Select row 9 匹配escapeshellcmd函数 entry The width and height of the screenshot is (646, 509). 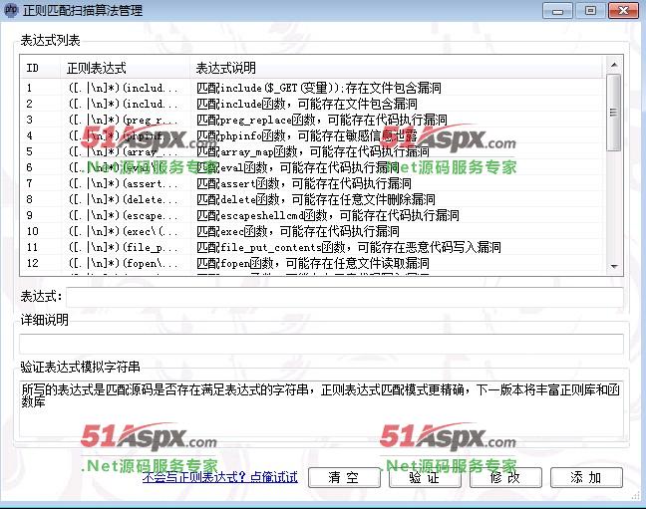[312, 215]
